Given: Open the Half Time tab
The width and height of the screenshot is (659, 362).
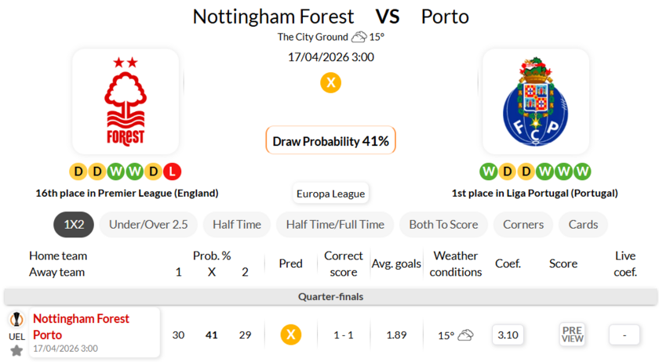Looking at the screenshot, I should (x=237, y=224).
